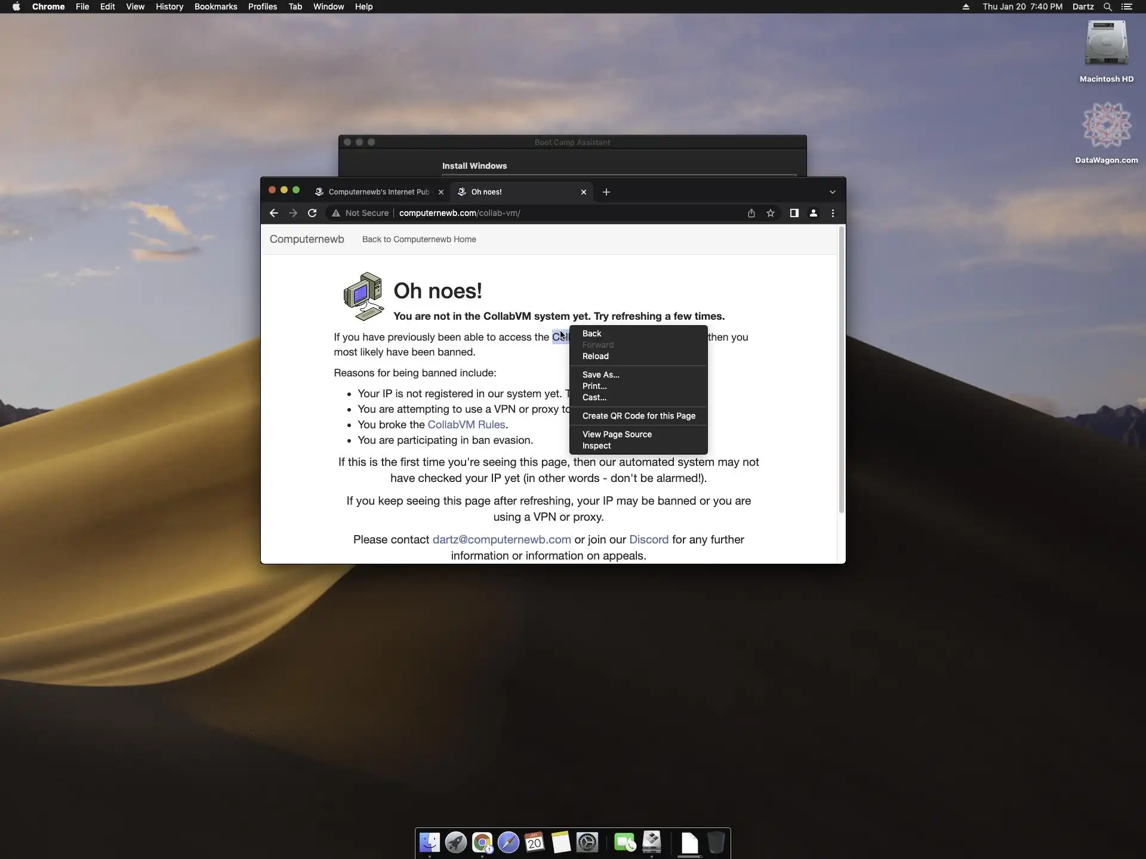The height and width of the screenshot is (859, 1146).
Task: Click the page vertical scrollbar
Action: [841, 370]
